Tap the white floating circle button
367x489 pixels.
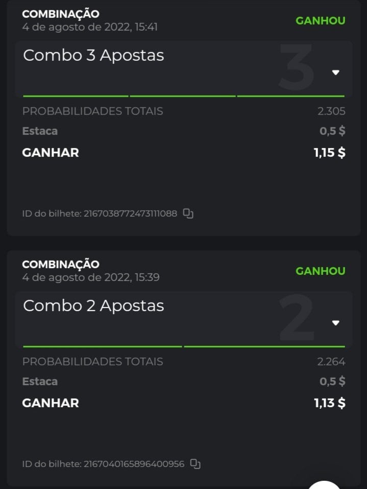pos(324,485)
